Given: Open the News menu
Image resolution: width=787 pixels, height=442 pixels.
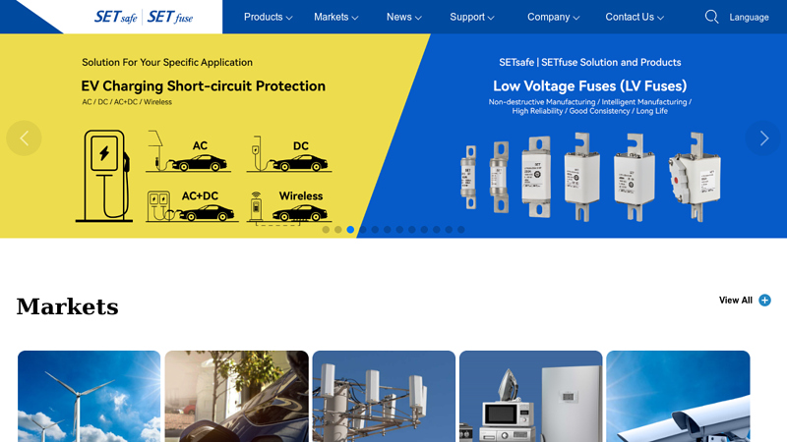Looking at the screenshot, I should (403, 17).
